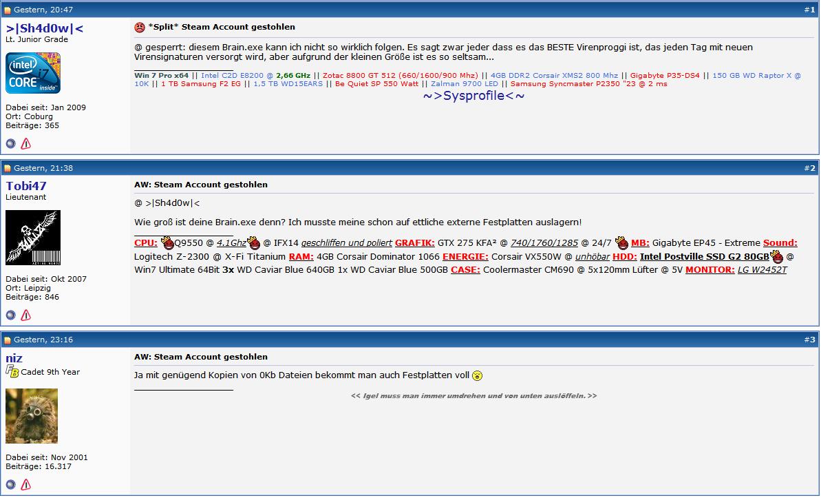
Task: Open post icon next to Gestern, 20:47
Action: [x=8, y=10]
